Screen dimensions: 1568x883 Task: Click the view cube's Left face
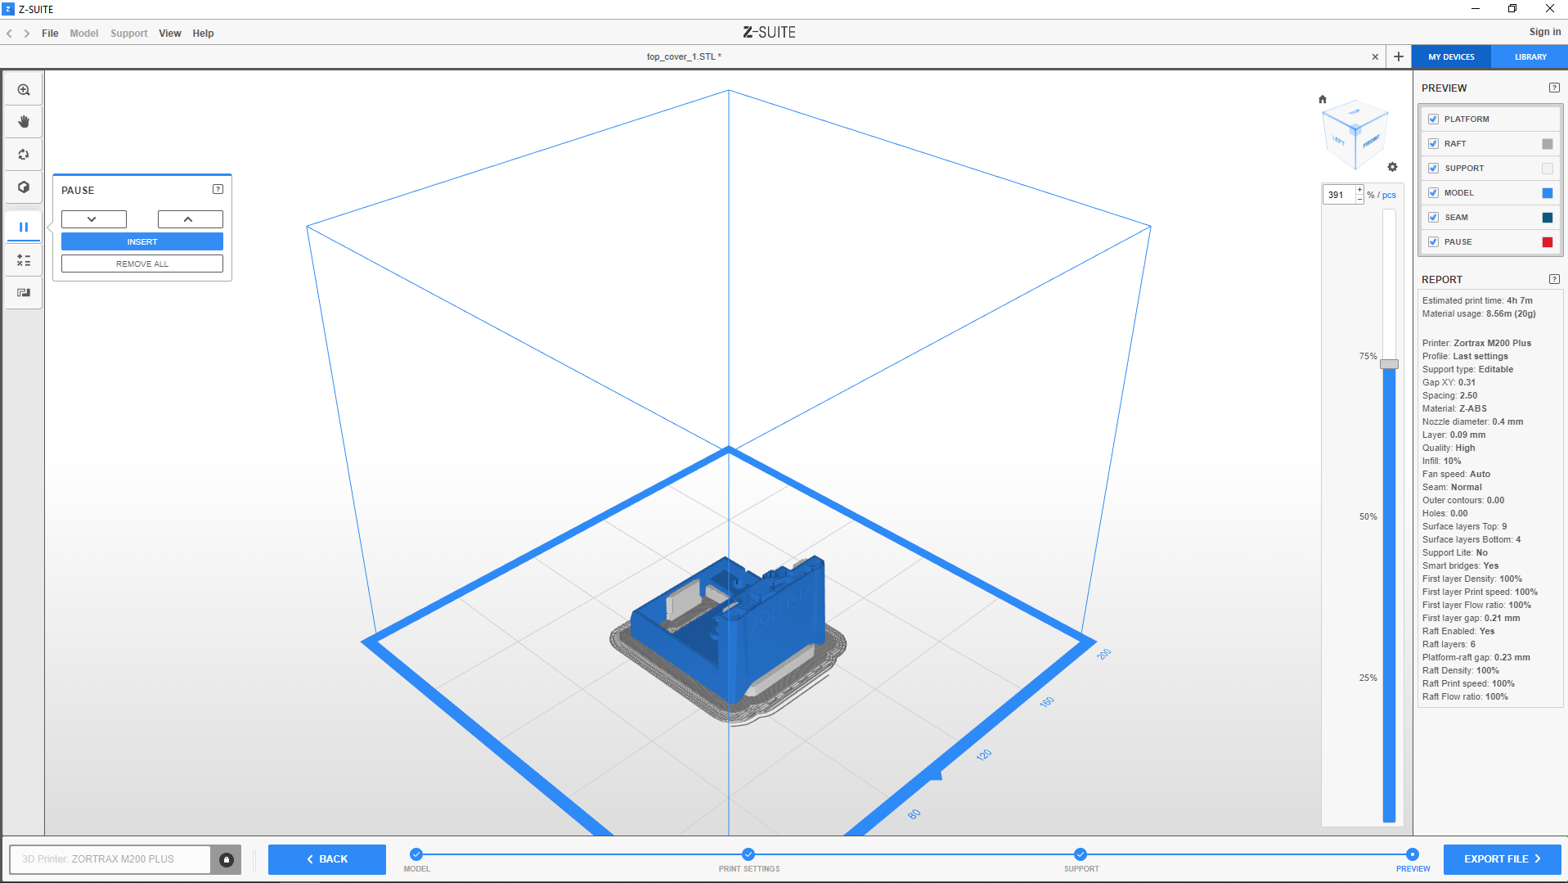point(1339,140)
